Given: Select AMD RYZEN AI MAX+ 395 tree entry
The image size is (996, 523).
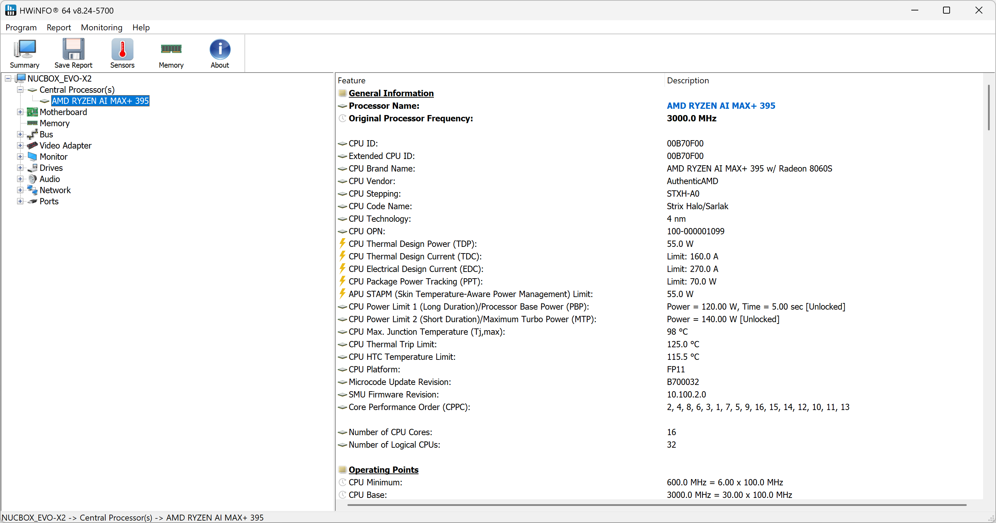Looking at the screenshot, I should click(100, 101).
